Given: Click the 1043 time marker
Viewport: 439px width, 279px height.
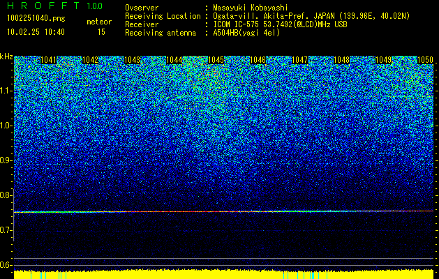Looking at the screenshot, I should [132, 60].
